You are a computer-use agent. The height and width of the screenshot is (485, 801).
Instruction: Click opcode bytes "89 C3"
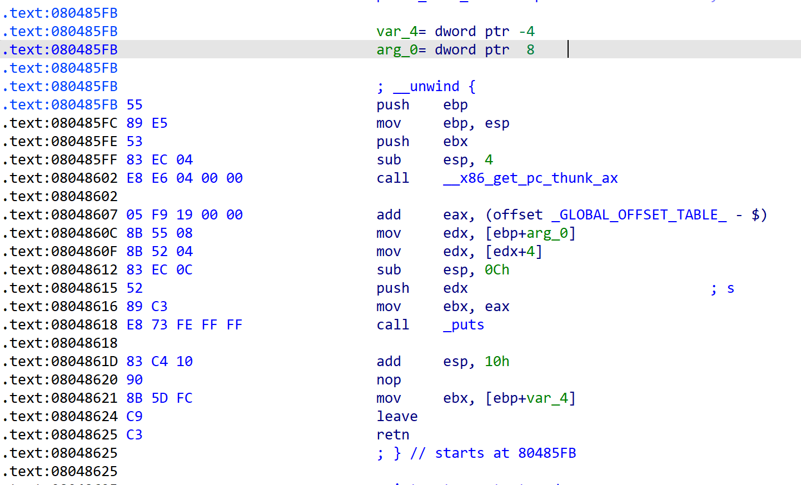[147, 306]
